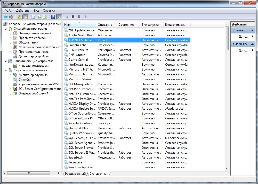The height and width of the screenshot is (184, 258).
Task: Open the Действие menu
Action: [x=23, y=11]
